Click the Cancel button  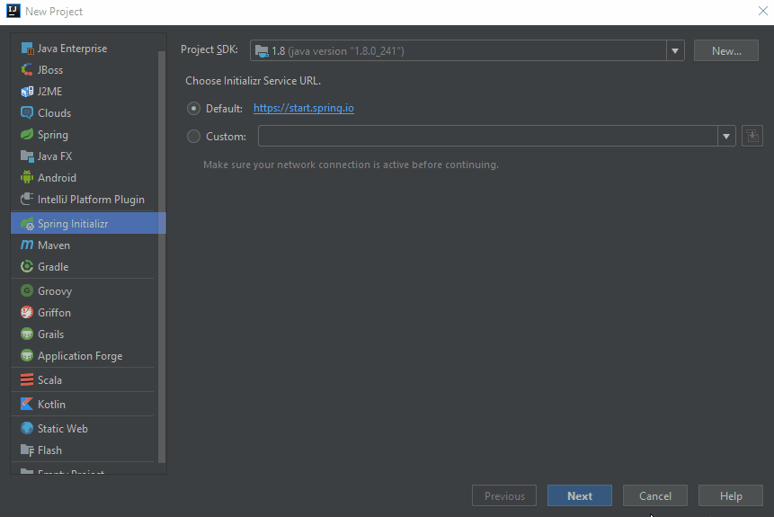655,495
